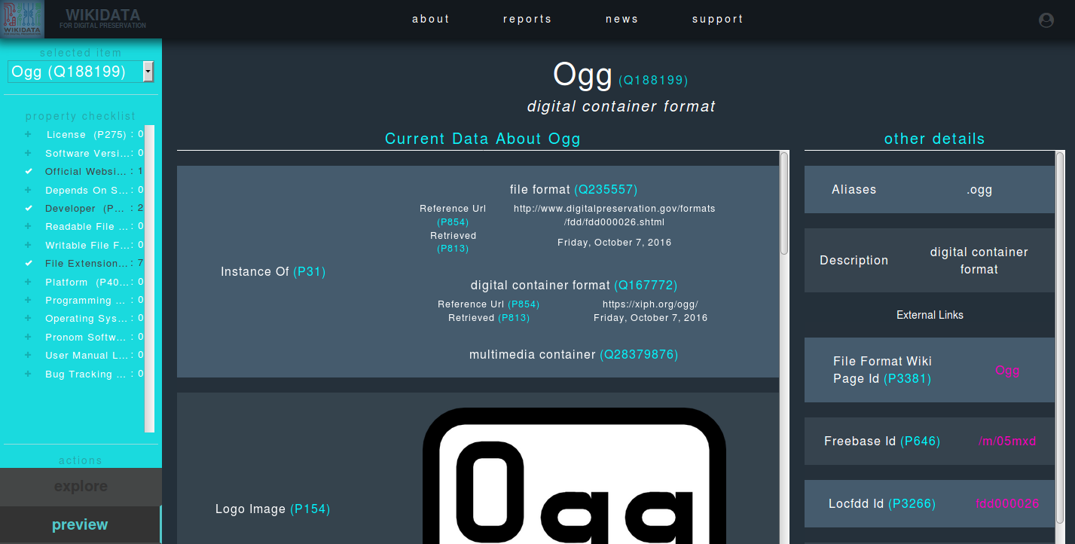Viewport: 1075px width, 544px height.
Task: Expand the Pronom Software property item
Action: point(29,337)
